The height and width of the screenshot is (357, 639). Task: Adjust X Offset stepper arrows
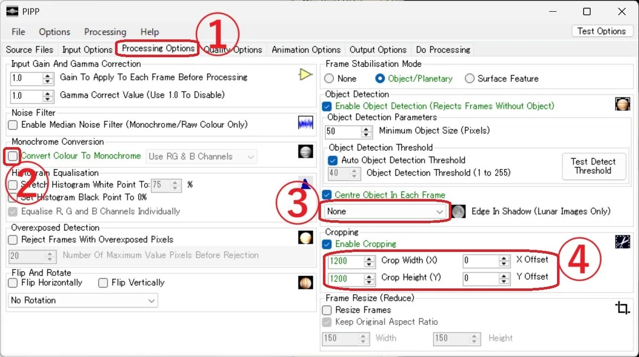pyautogui.click(x=504, y=261)
